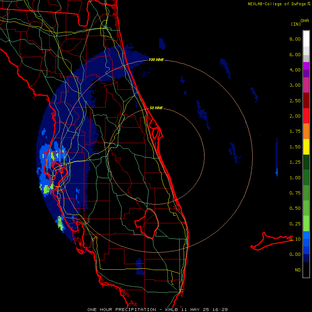
Task: Click the 0.25 legend value
Action: pyautogui.click(x=295, y=224)
